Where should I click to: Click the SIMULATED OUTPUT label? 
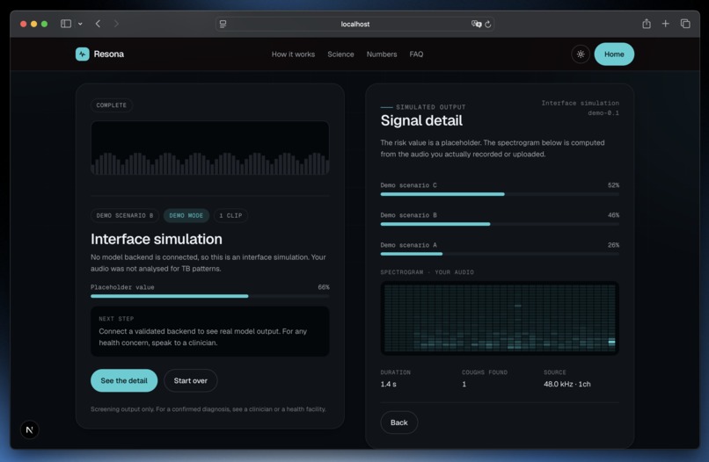pyautogui.click(x=430, y=107)
